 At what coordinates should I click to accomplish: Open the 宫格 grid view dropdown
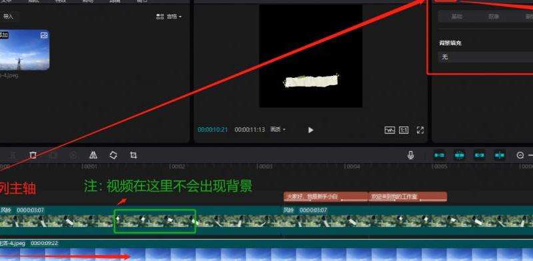pos(169,16)
